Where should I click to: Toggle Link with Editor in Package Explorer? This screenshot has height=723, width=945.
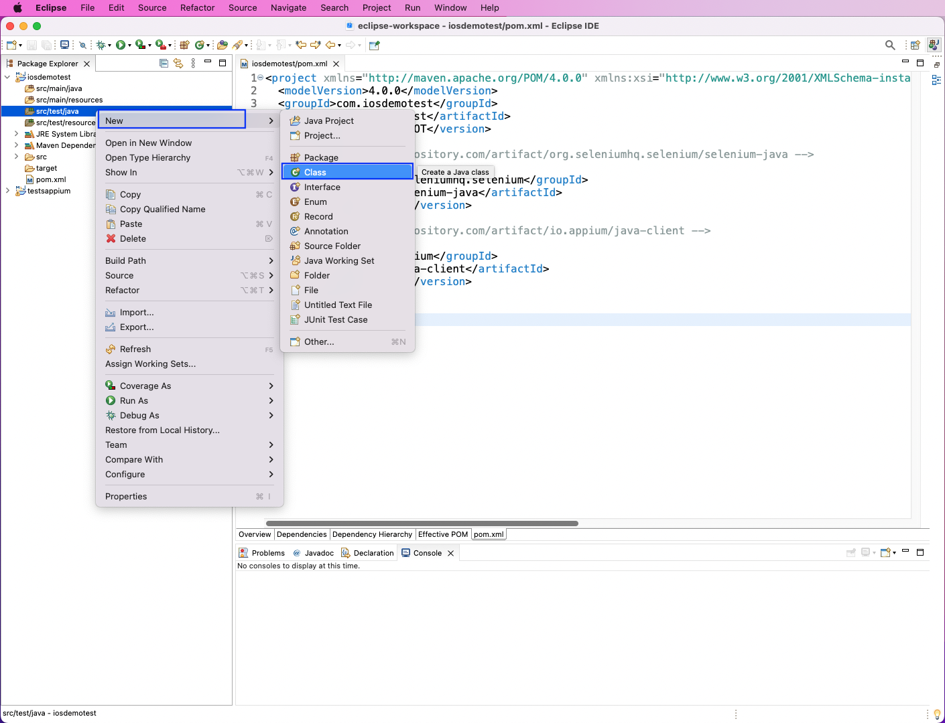(x=178, y=63)
